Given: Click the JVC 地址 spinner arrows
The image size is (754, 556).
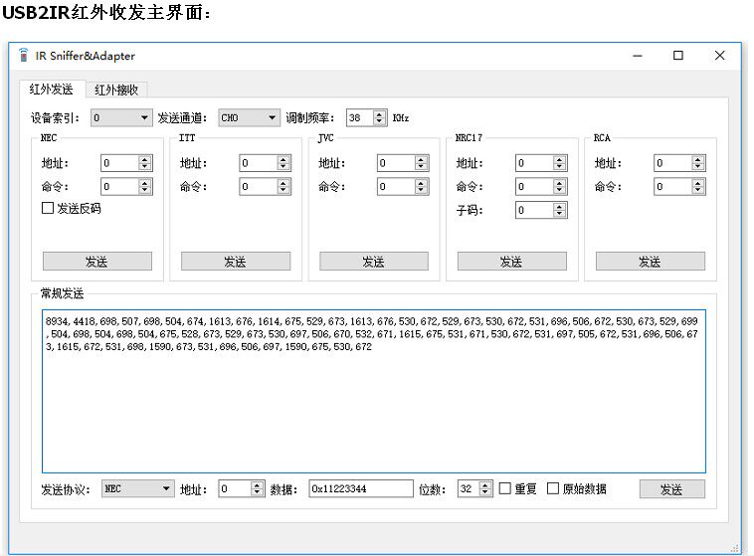Looking at the screenshot, I should click(421, 163).
